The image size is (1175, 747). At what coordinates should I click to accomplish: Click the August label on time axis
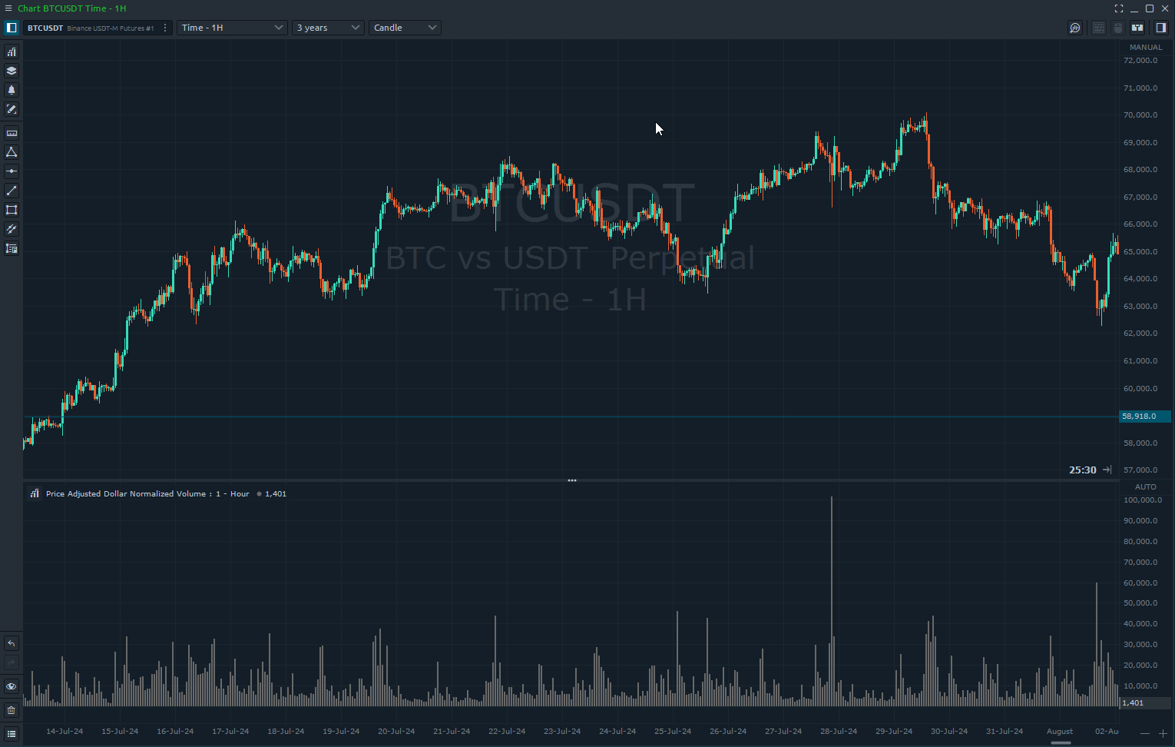tap(1060, 731)
